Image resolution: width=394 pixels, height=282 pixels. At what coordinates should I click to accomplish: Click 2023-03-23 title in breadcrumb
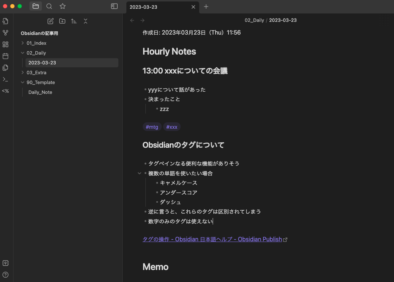coord(283,20)
